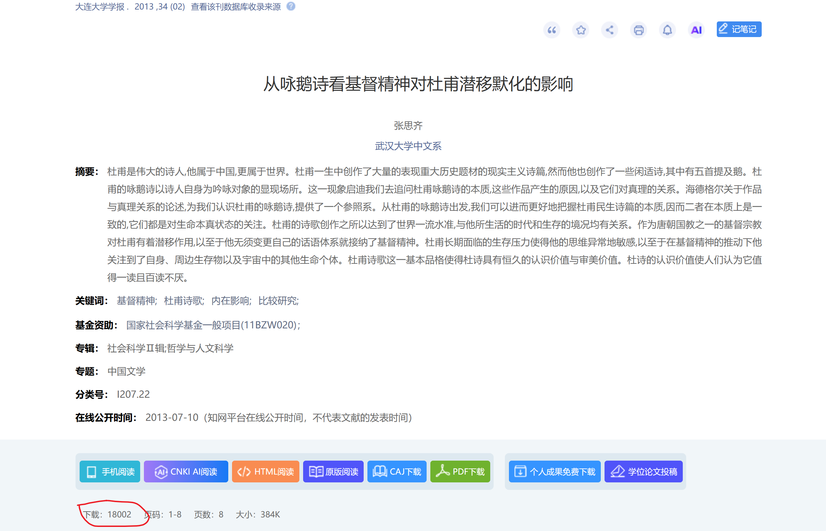Click 学位论文投稿 button

point(643,472)
